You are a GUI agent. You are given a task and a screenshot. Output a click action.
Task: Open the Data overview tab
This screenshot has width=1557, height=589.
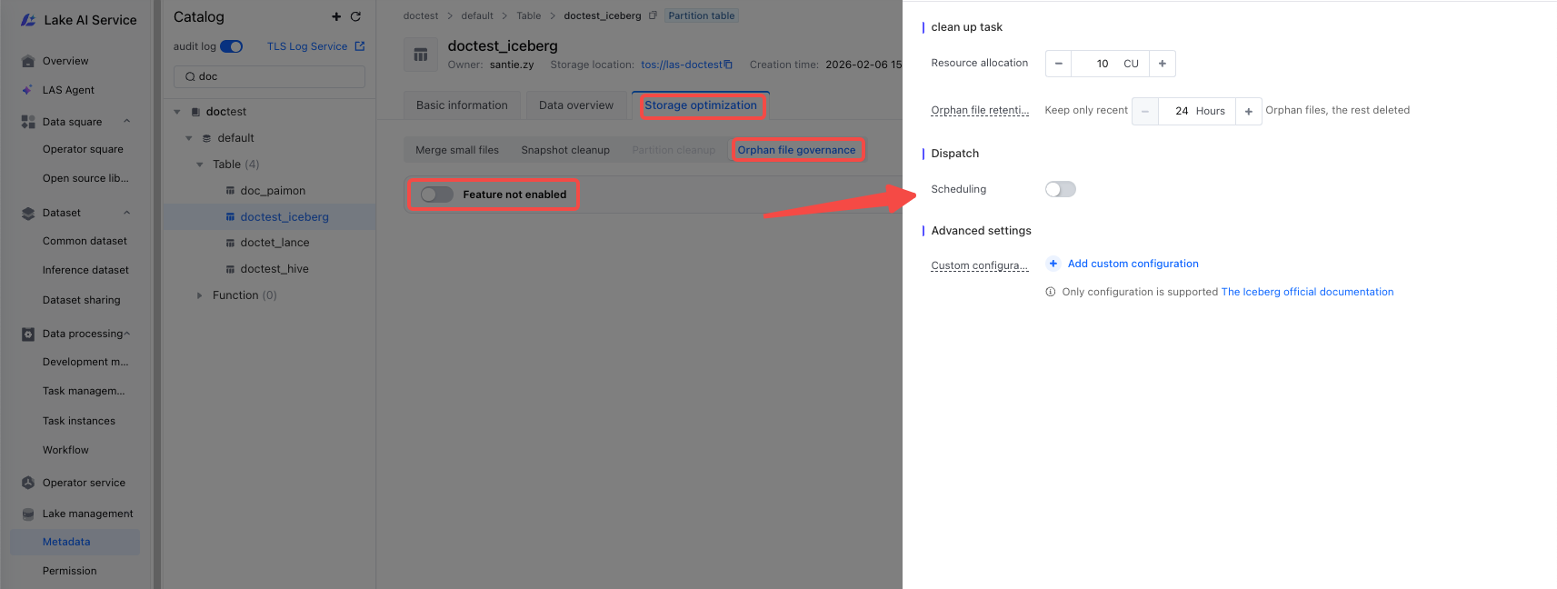click(x=576, y=105)
